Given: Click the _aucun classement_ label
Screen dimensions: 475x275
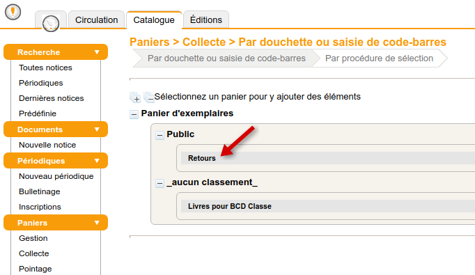Looking at the screenshot, I should (212, 182).
